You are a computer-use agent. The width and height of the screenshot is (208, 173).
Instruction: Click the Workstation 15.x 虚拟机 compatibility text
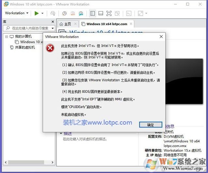pyautogui.click(x=183, y=150)
